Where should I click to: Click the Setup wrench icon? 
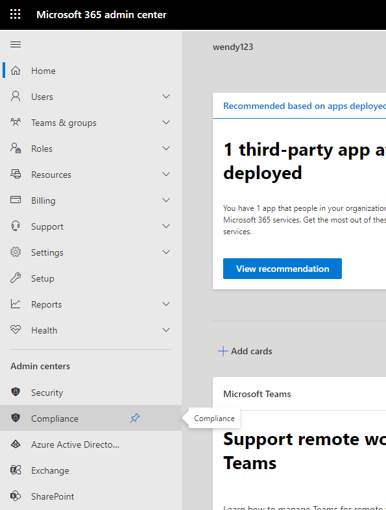click(x=16, y=278)
